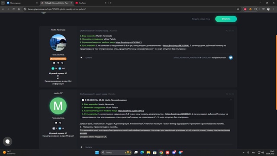The height and width of the screenshot is (156, 277).
Task: Click the browser forward arrow
Action: pos(8,9)
